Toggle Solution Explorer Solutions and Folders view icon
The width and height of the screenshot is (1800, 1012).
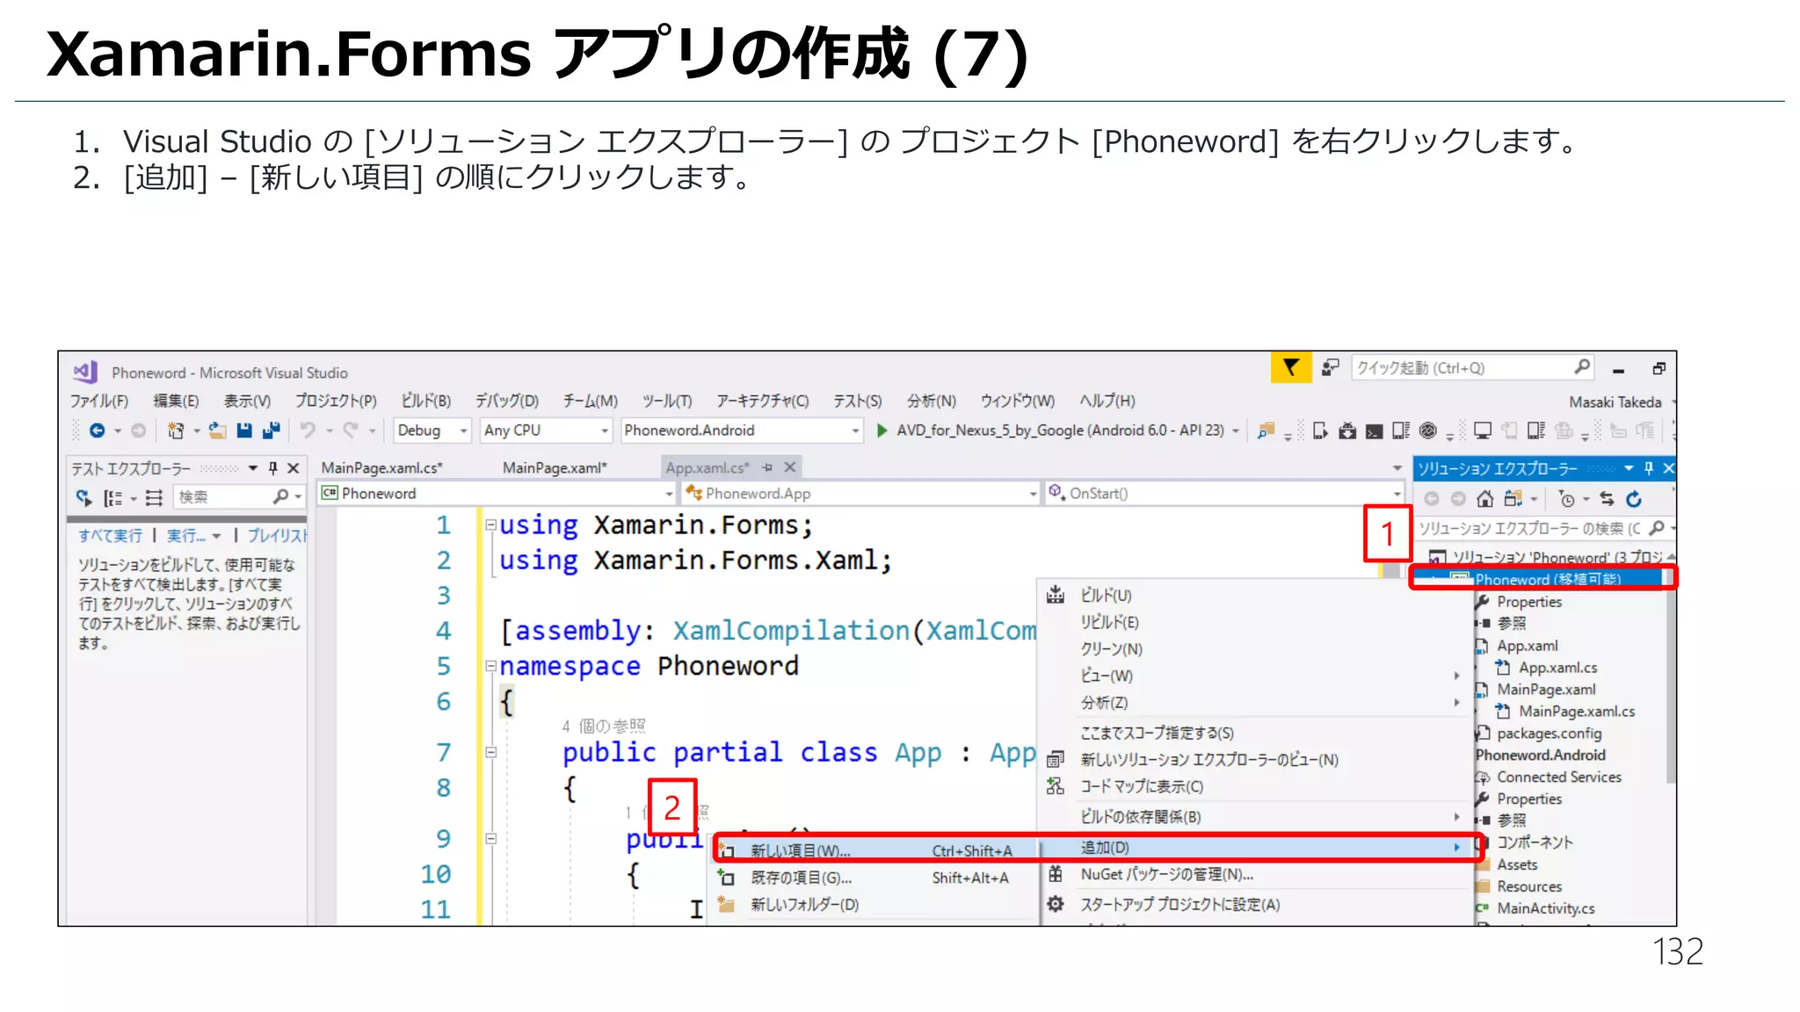pyautogui.click(x=1513, y=499)
